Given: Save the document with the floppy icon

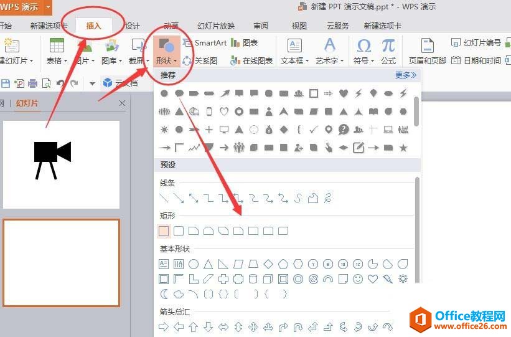Looking at the screenshot, I should tap(5, 83).
